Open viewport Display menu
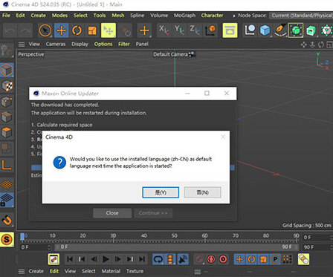Image resolution: width=333 pixels, height=277 pixels. point(80,44)
